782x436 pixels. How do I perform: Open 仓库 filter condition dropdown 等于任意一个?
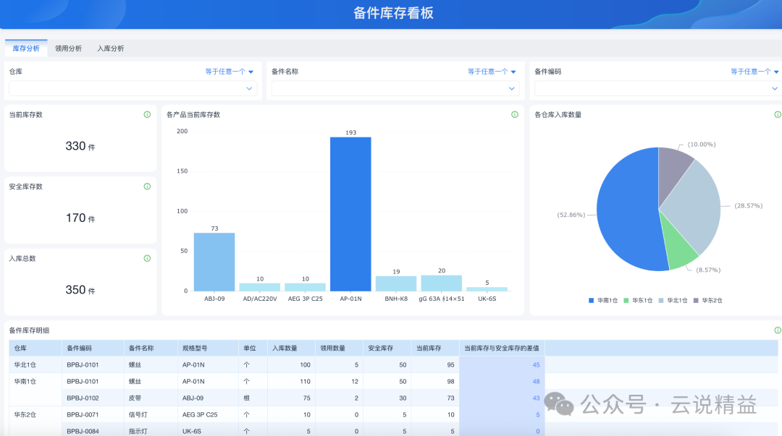[230, 72]
